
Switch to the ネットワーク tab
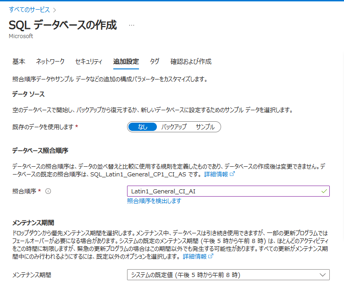pyautogui.click(x=50, y=62)
